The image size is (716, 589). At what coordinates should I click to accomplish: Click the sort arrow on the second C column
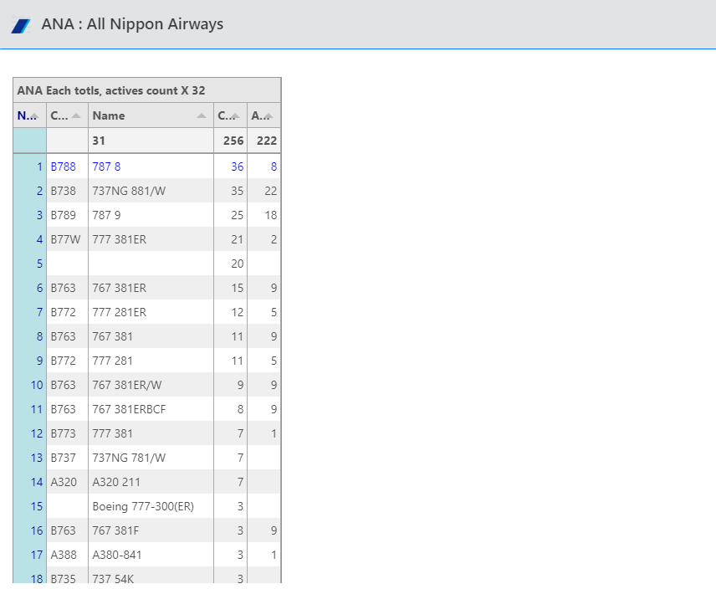point(234,115)
